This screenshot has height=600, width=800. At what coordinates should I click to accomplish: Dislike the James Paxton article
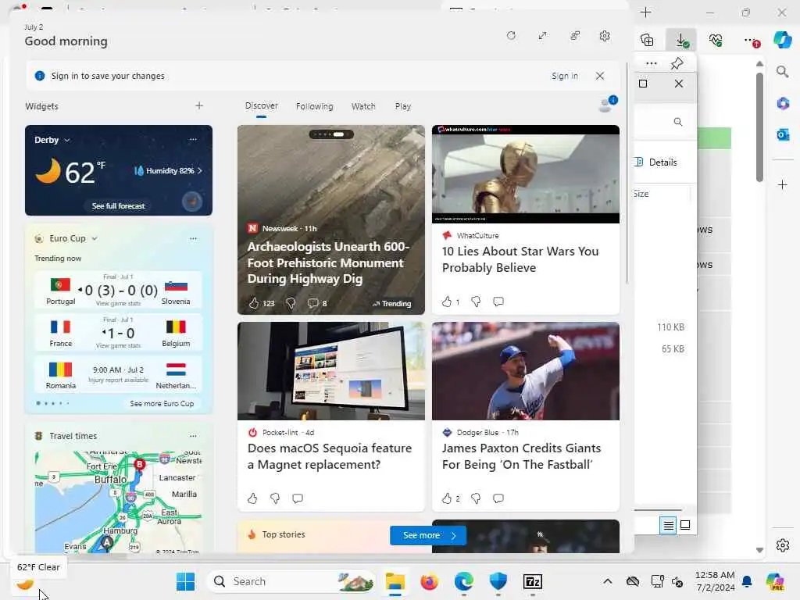(476, 498)
